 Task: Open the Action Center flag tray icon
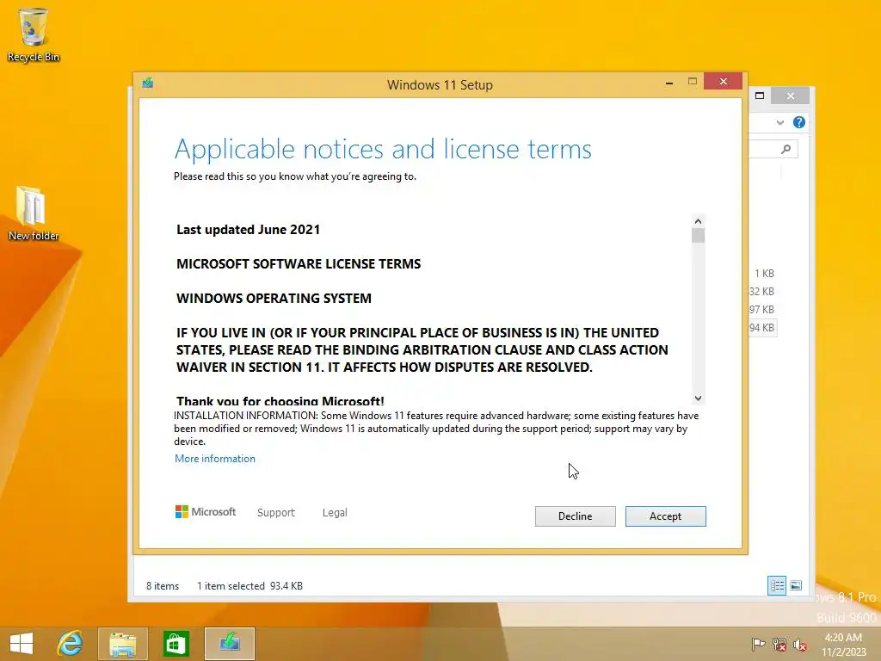pyautogui.click(x=758, y=644)
